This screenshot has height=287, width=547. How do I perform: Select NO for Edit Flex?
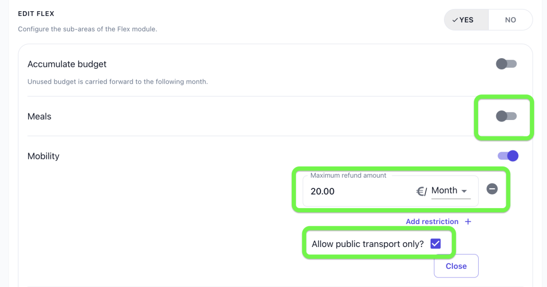click(510, 20)
